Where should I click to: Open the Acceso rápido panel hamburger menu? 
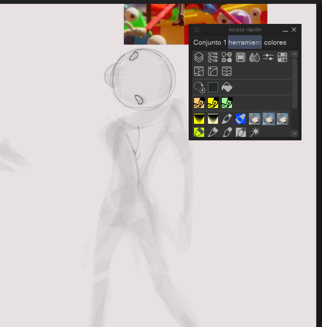197,30
